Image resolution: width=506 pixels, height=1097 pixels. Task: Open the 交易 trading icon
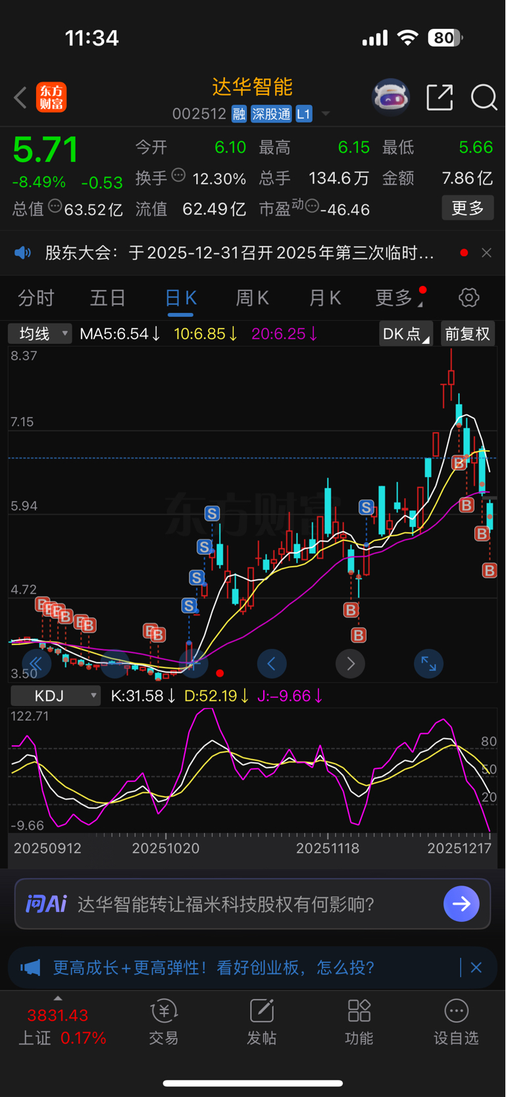click(164, 1023)
